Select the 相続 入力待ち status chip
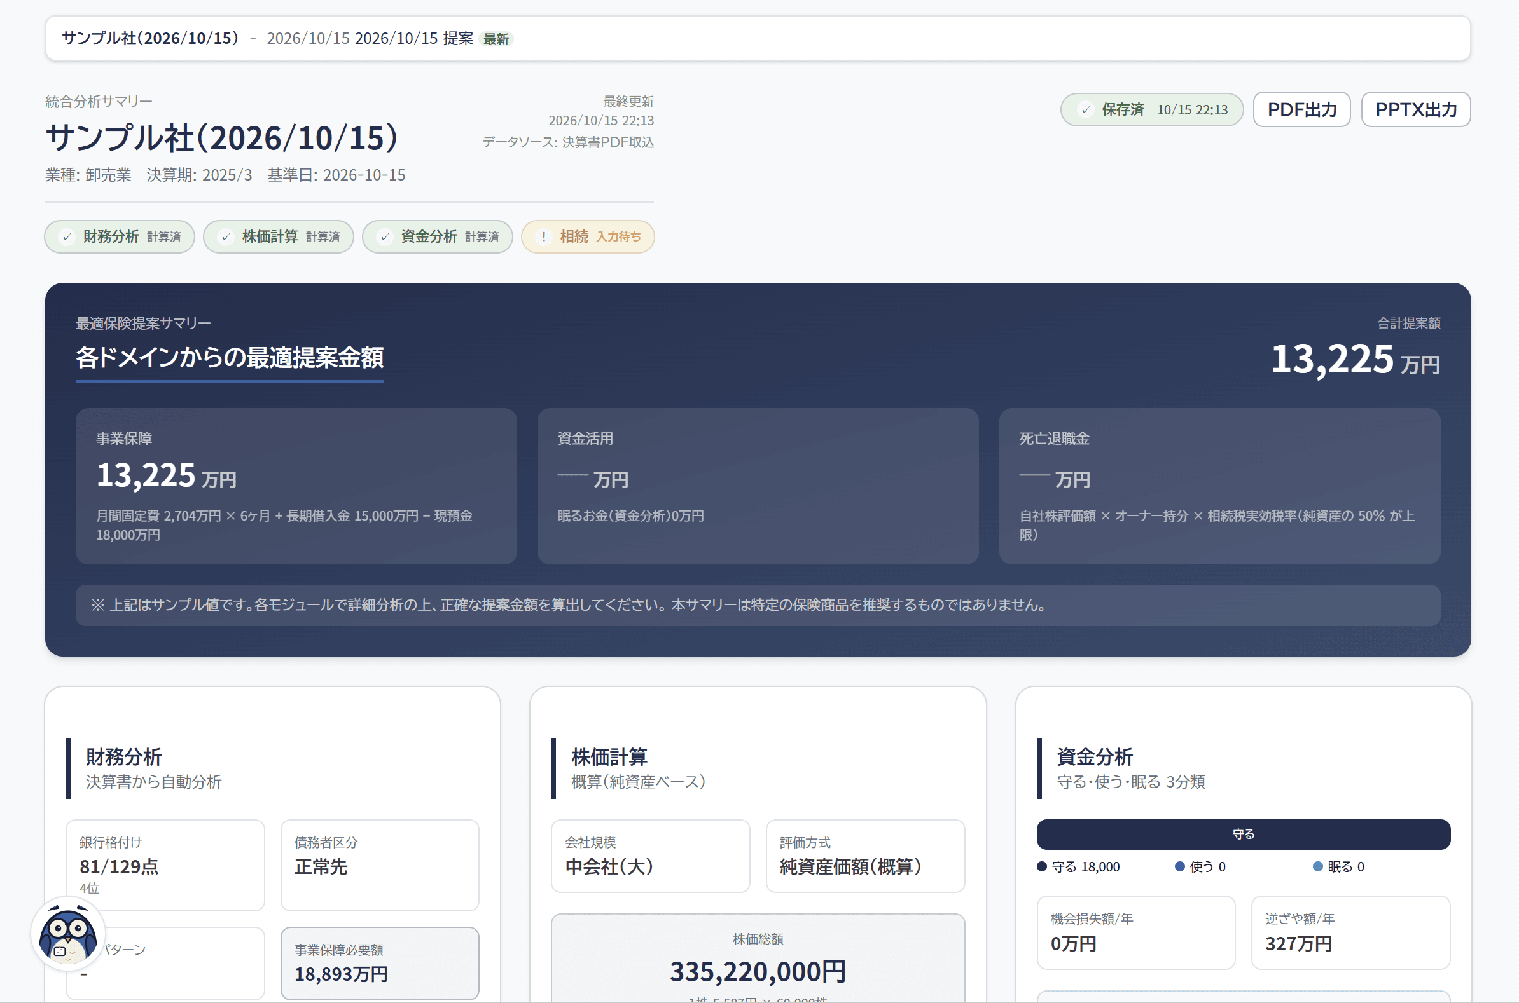 (588, 236)
